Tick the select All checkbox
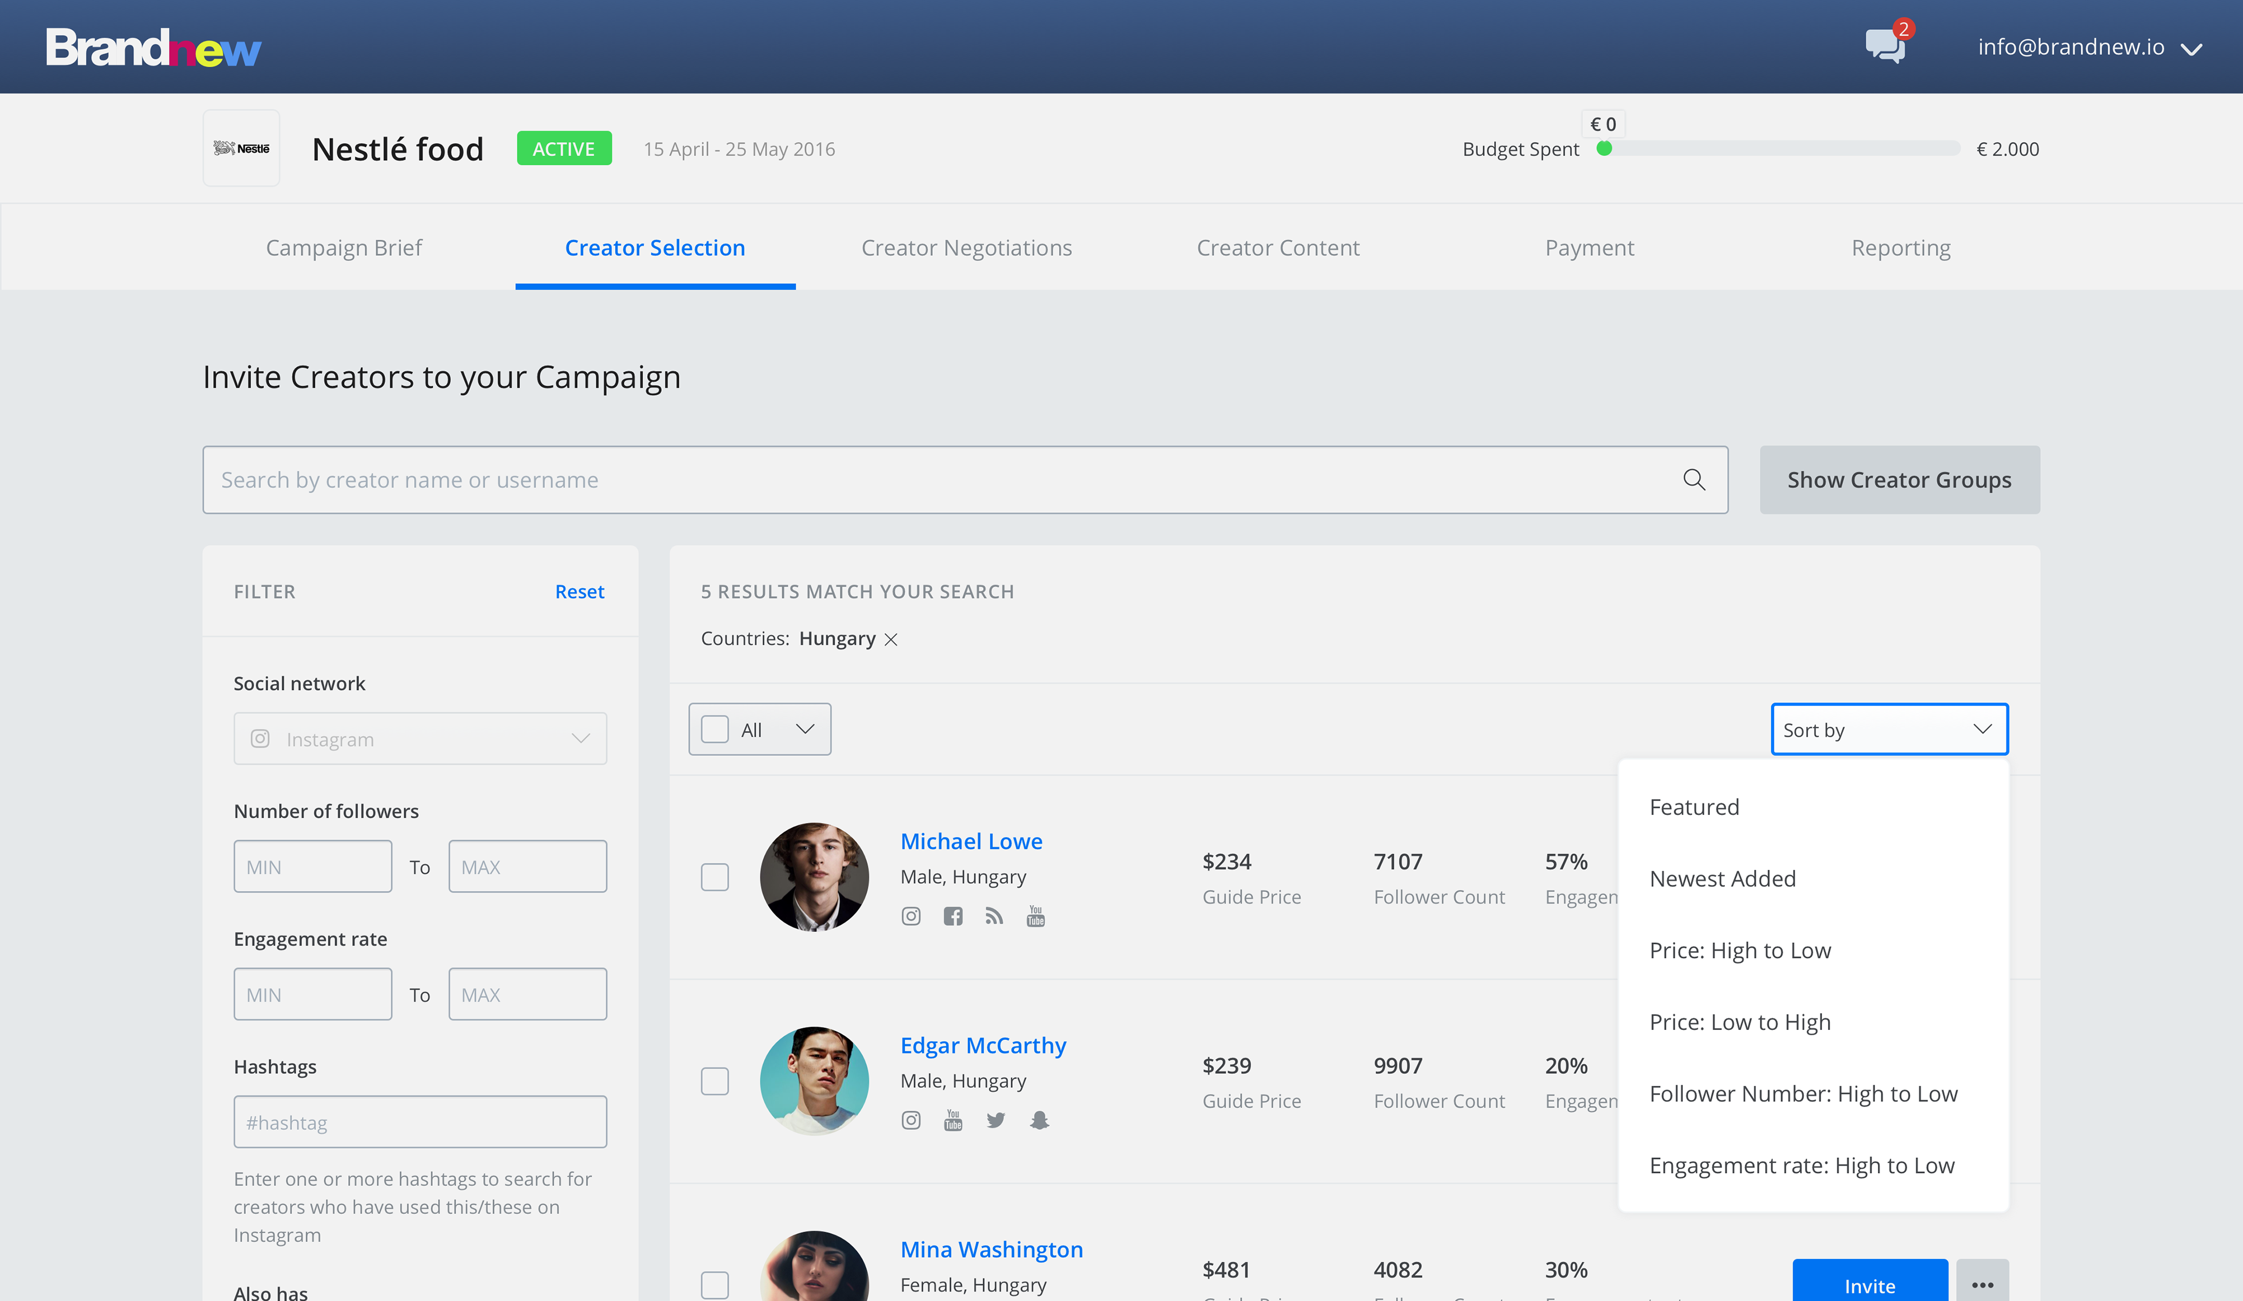 pos(715,729)
